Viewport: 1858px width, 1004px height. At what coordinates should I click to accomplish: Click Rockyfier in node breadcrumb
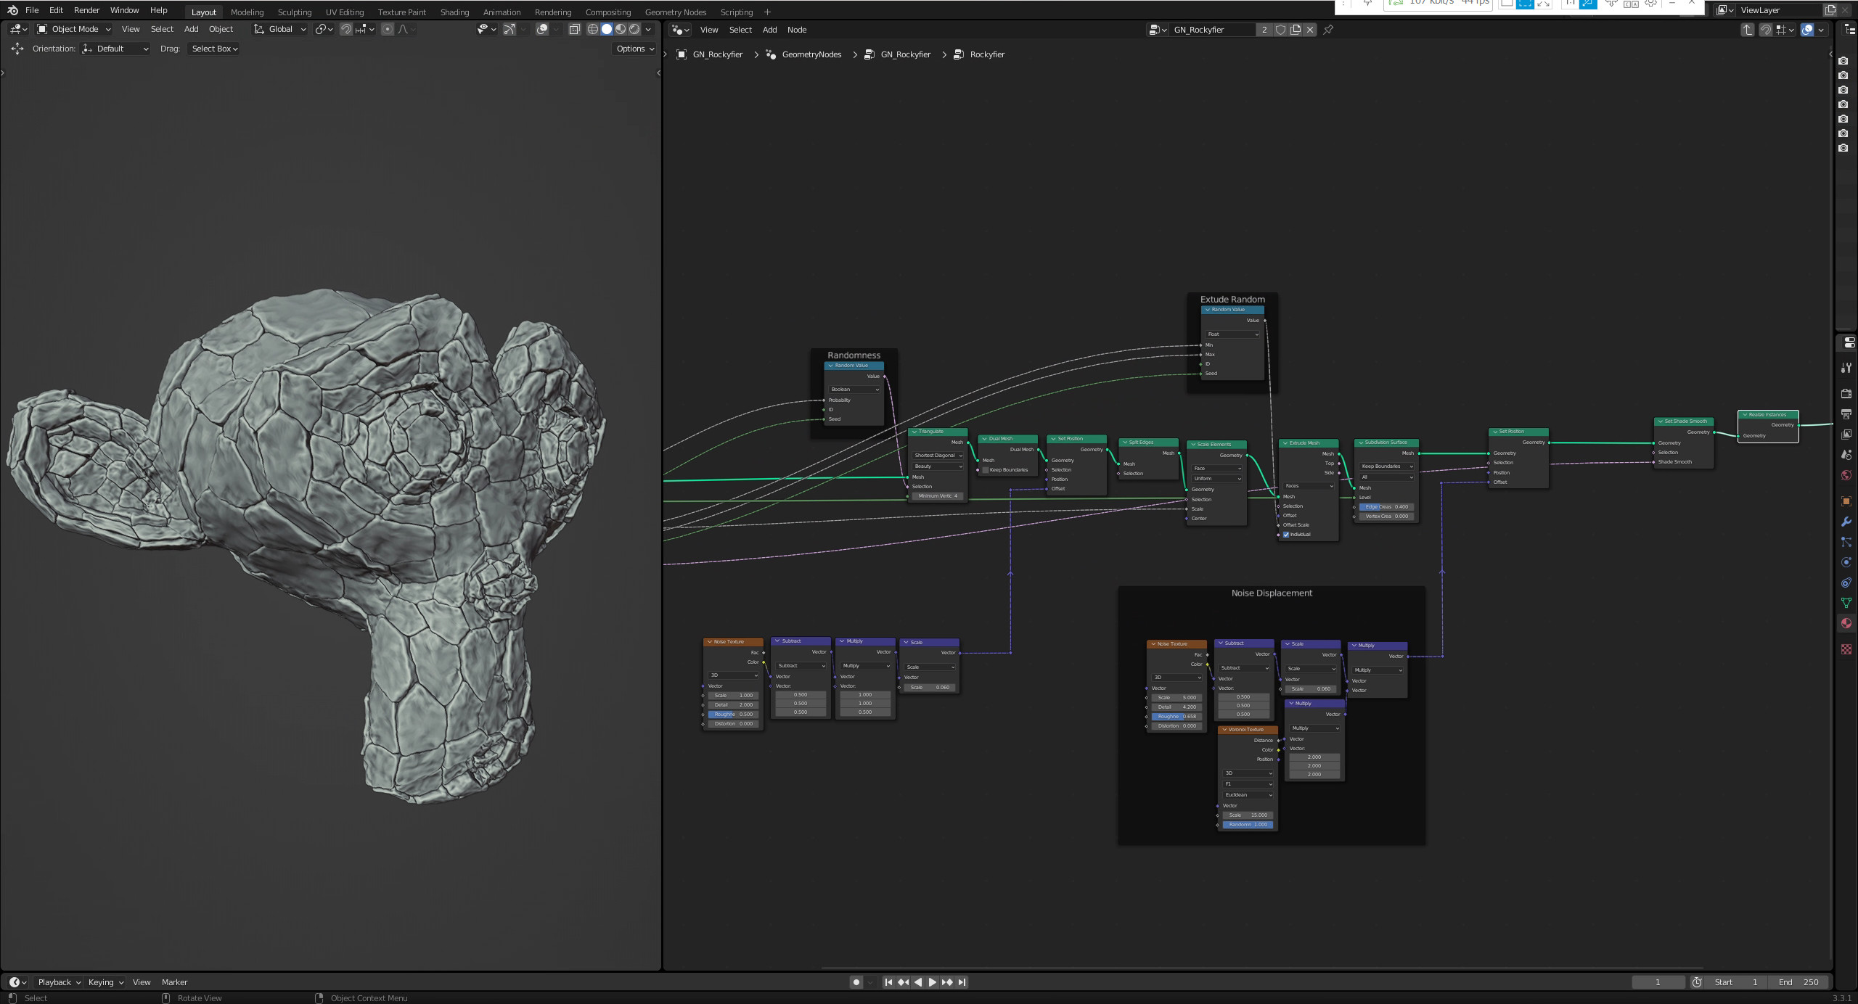[x=987, y=54]
